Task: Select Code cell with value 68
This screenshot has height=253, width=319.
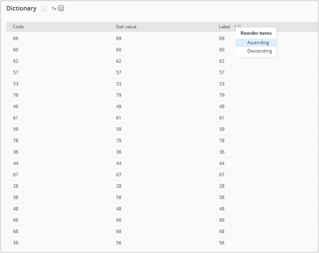Action: (16, 232)
